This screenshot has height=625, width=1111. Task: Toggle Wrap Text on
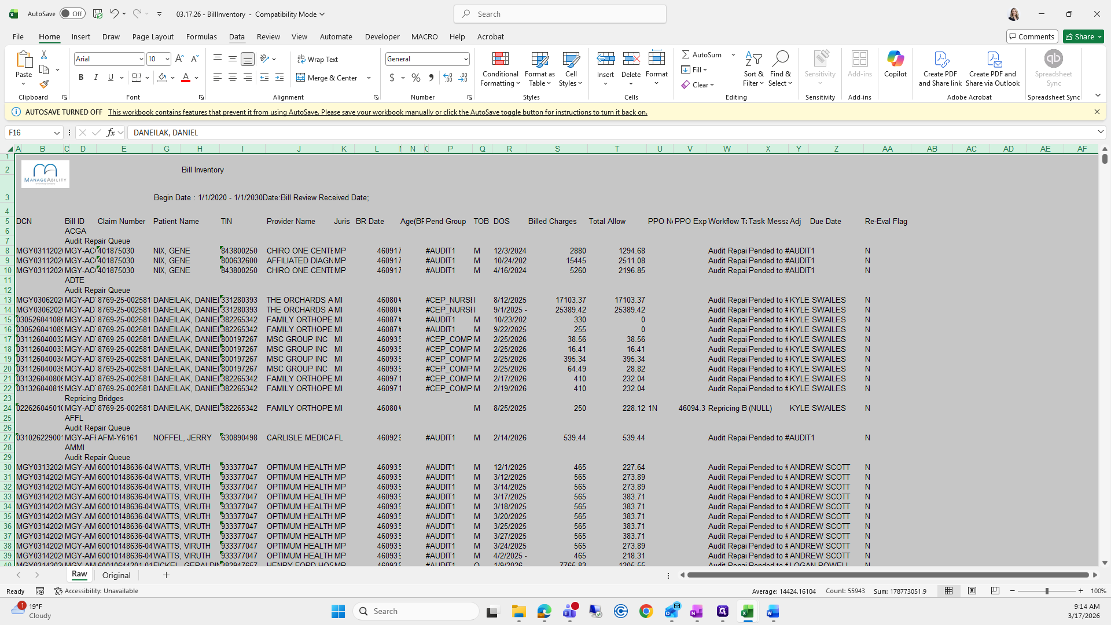point(318,59)
